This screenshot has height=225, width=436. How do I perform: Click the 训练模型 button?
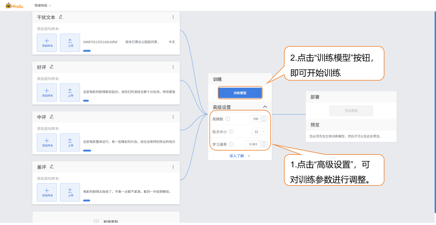click(x=240, y=93)
